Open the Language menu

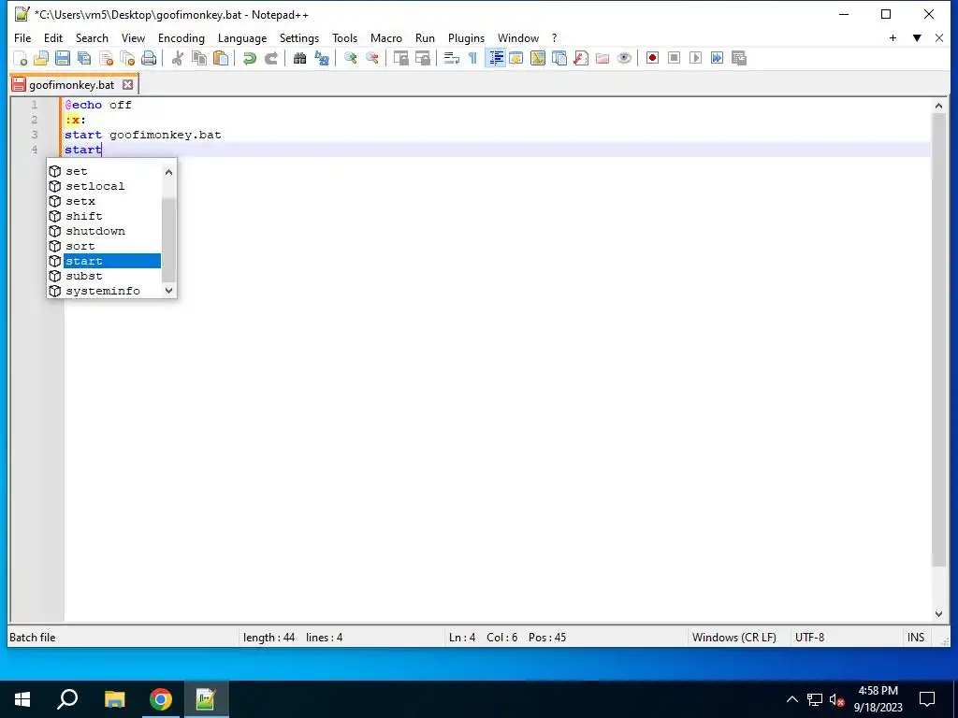[242, 37]
